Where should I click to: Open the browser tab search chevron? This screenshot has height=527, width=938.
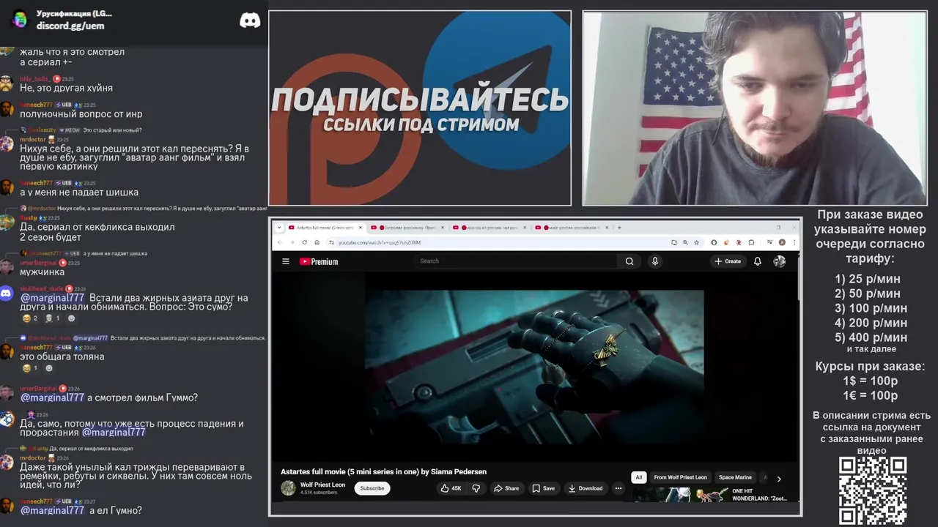point(279,228)
